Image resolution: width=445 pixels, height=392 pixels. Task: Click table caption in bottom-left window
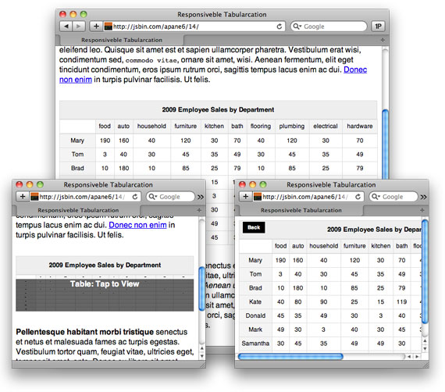point(105,265)
